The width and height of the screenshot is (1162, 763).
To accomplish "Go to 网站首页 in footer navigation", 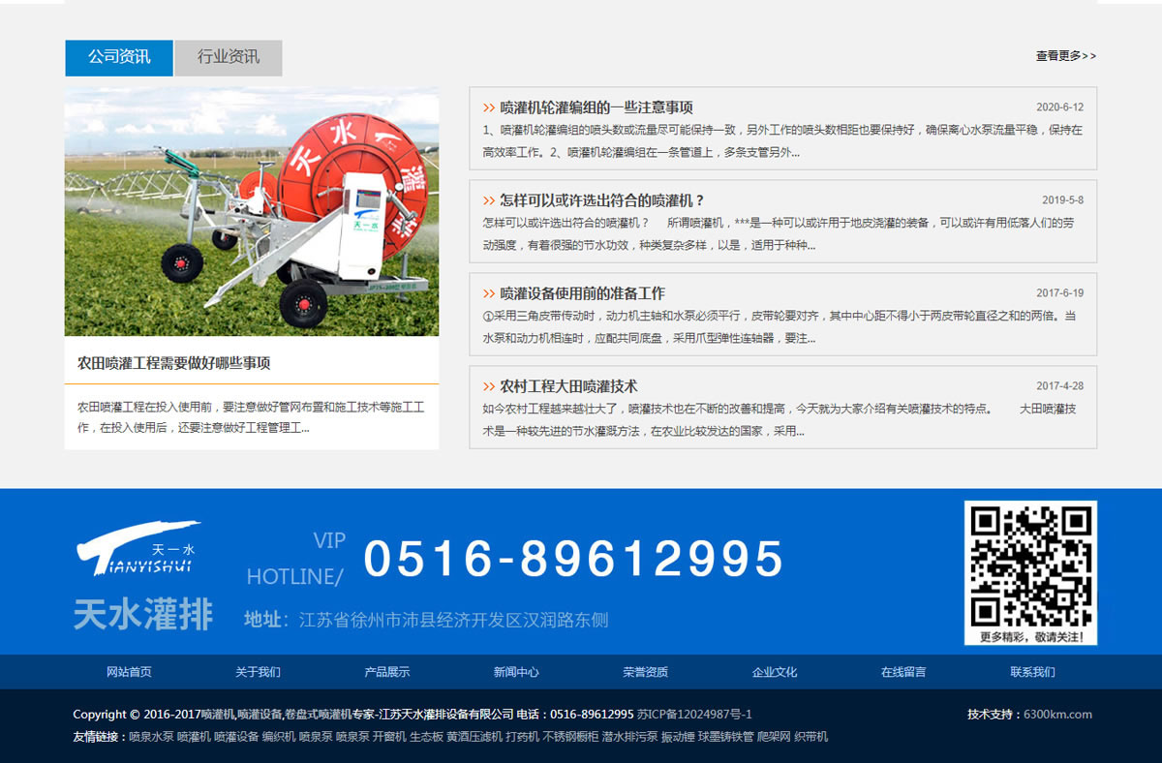I will [129, 672].
